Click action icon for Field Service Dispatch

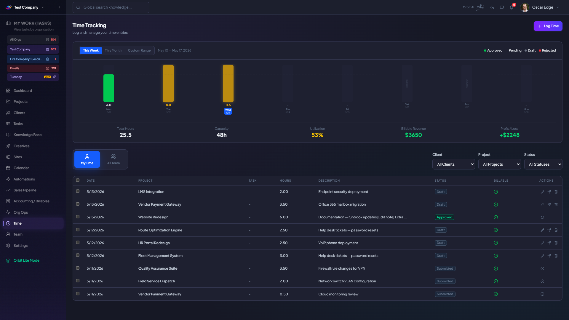(x=542, y=281)
